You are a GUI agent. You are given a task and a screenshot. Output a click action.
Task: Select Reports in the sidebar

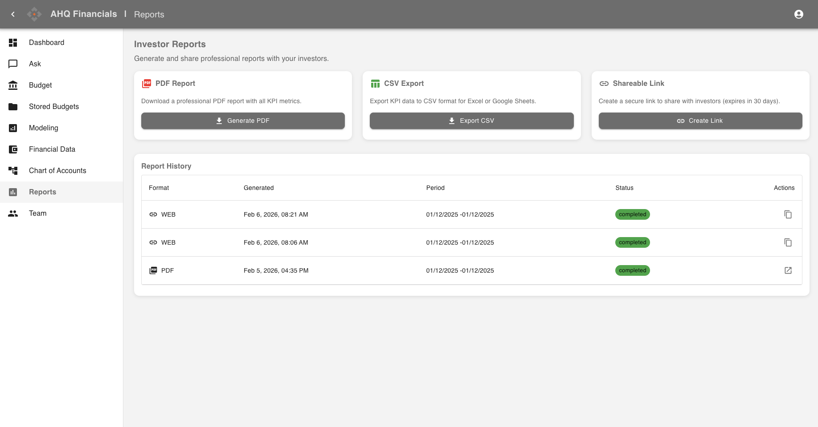point(43,192)
